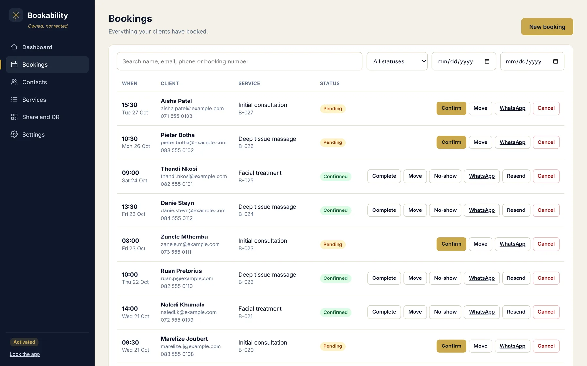The width and height of the screenshot is (587, 366).
Task: Cancel Danie Steyn's booking
Action: (x=546, y=210)
